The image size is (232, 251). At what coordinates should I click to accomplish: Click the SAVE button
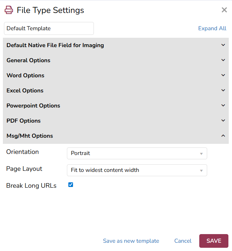click(214, 241)
